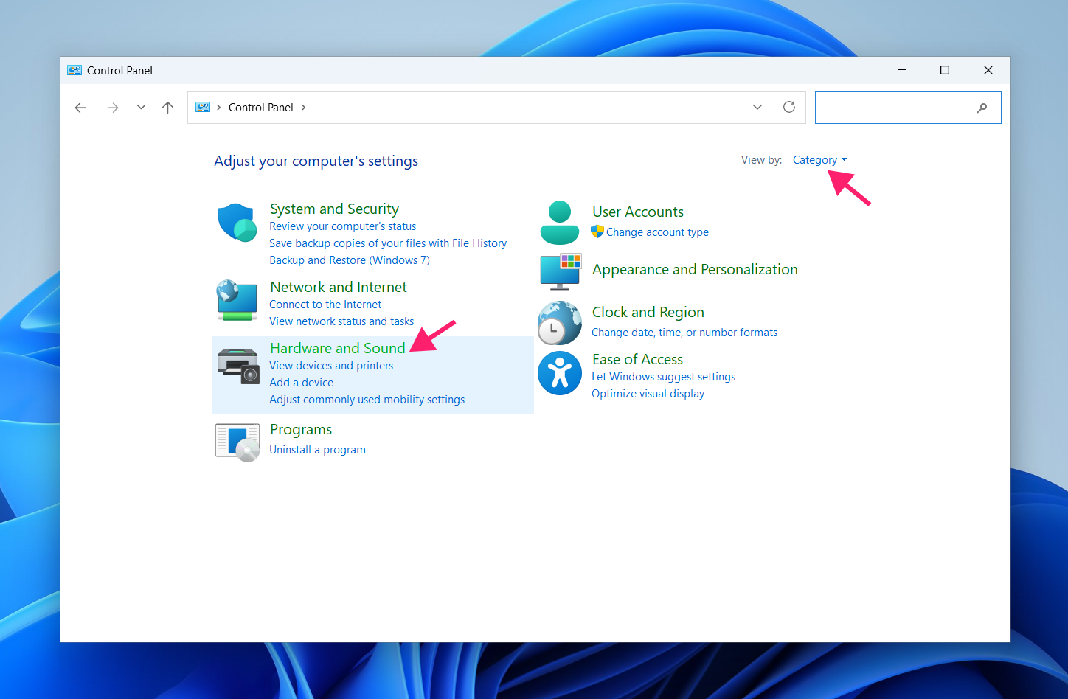Choose Add a device link

(x=301, y=383)
